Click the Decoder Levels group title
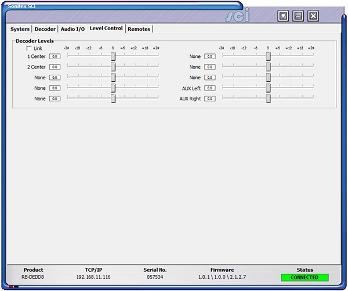Image resolution: width=348 pixels, height=291 pixels. 35,41
